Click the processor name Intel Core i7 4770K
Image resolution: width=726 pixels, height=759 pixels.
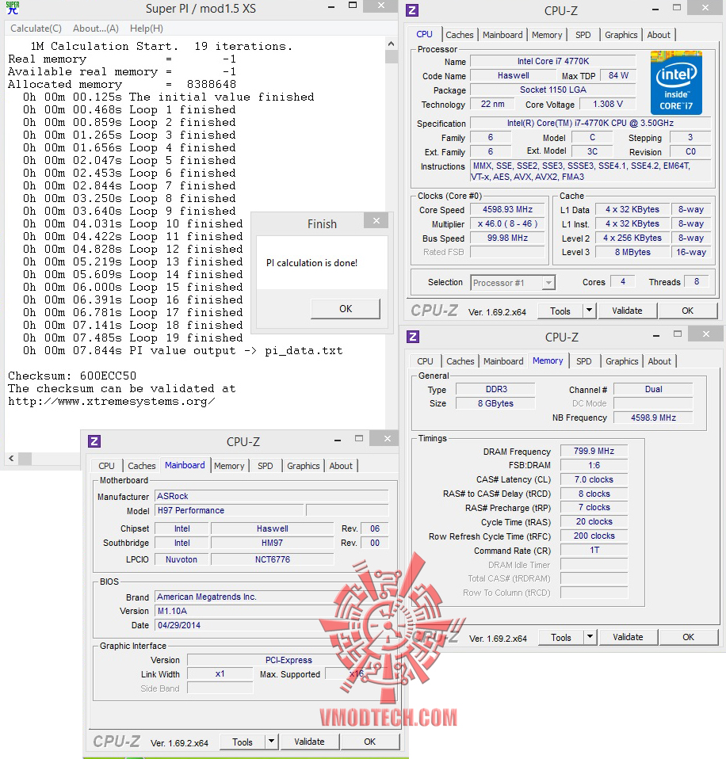click(x=552, y=62)
